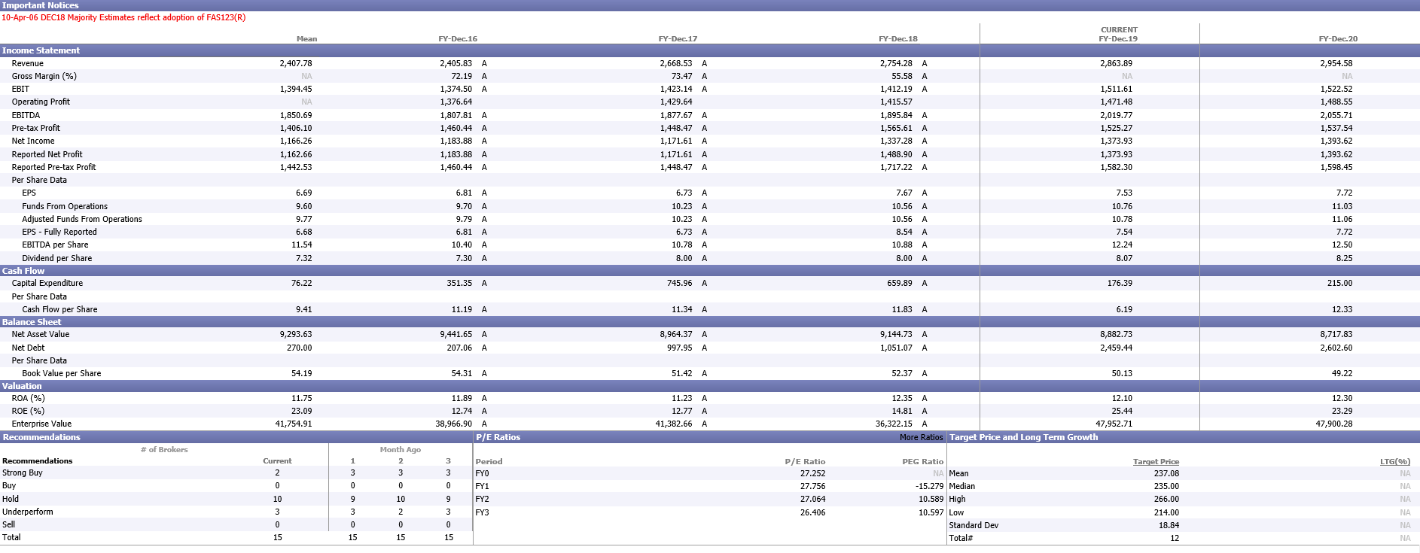
Task: Select the Gross Margin (%) row label
Action: click(44, 76)
